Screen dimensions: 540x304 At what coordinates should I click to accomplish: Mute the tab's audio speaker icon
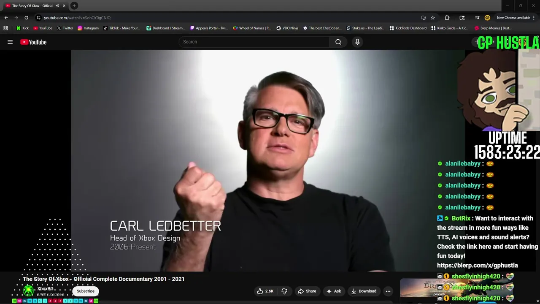pyautogui.click(x=57, y=5)
